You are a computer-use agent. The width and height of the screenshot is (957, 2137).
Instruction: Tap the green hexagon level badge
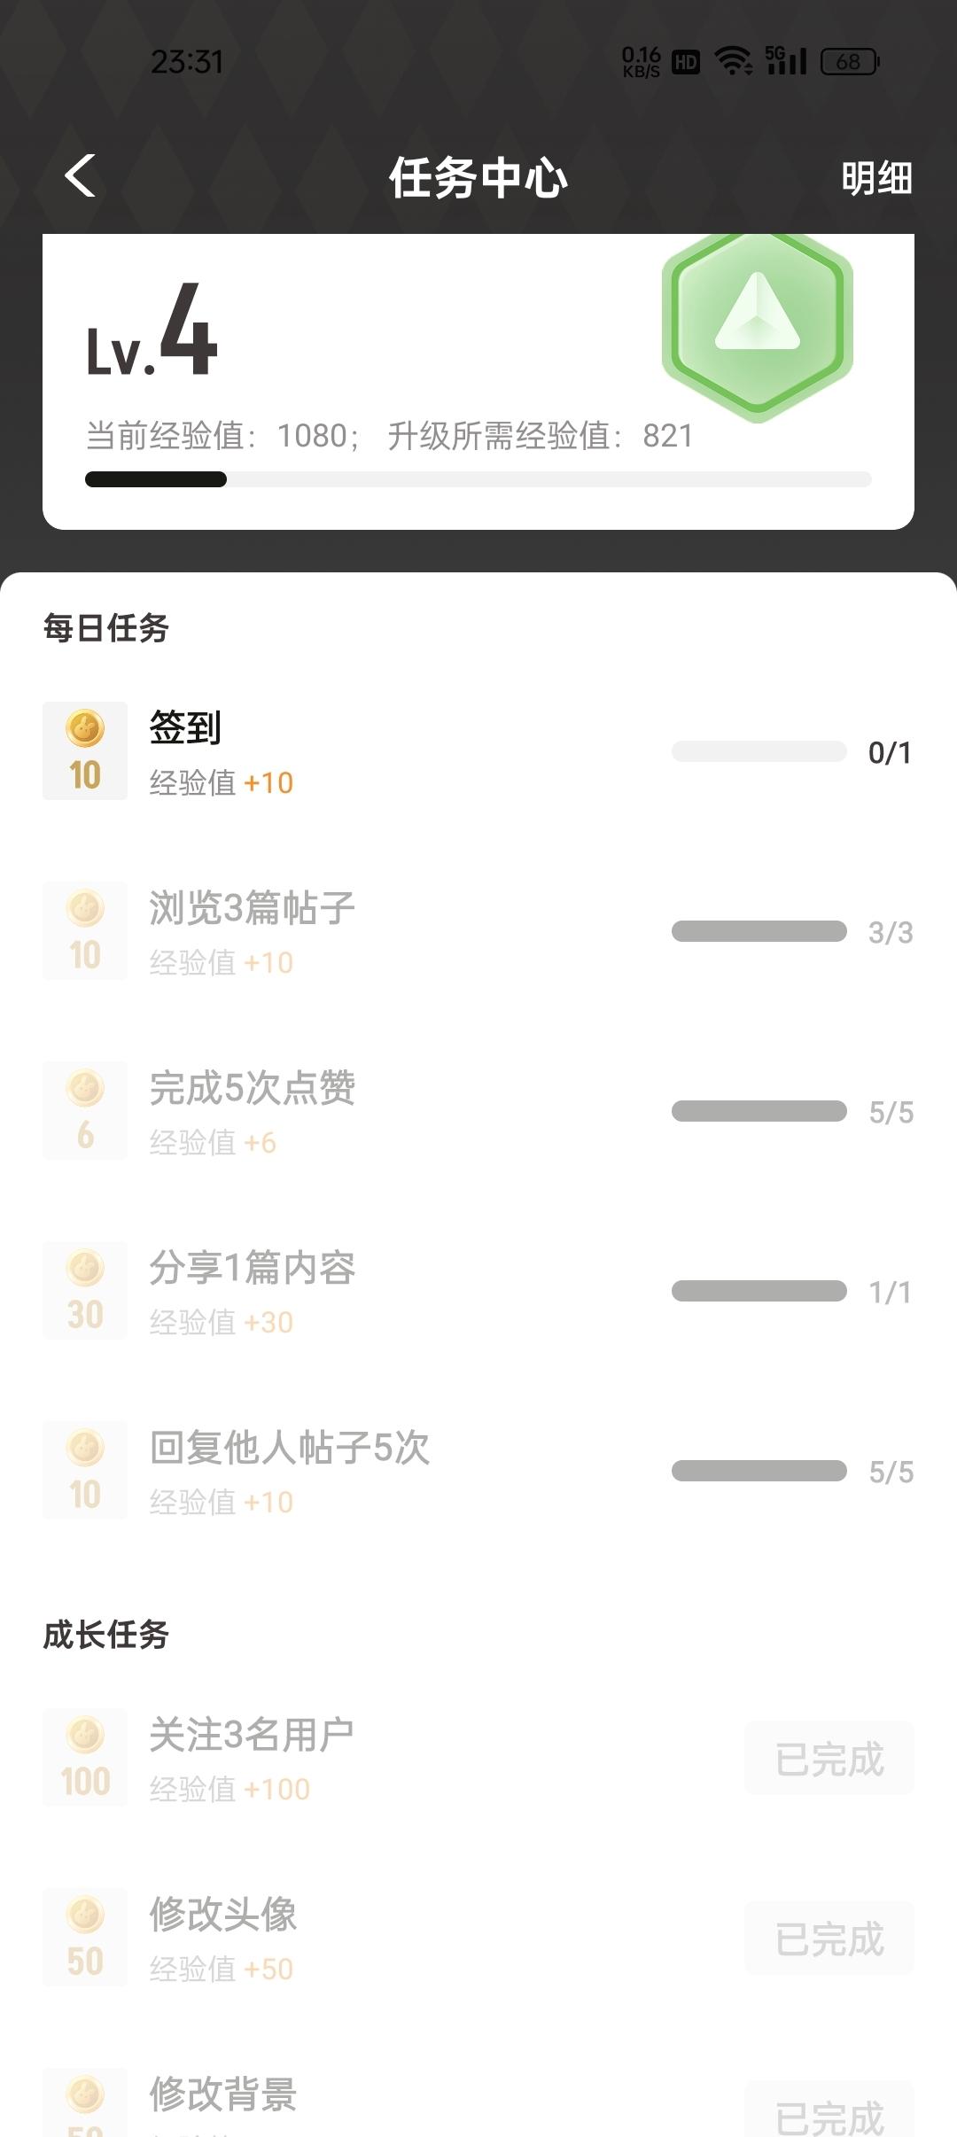758,326
